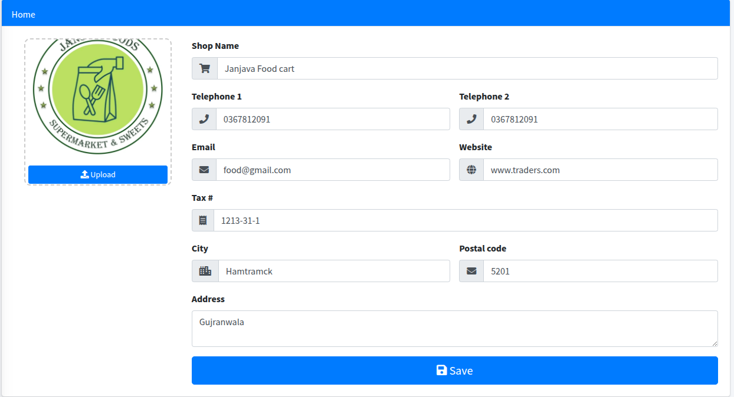Viewport: 734px width, 397px height.
Task: Select the Telephone 2 number field
Action: click(x=600, y=119)
